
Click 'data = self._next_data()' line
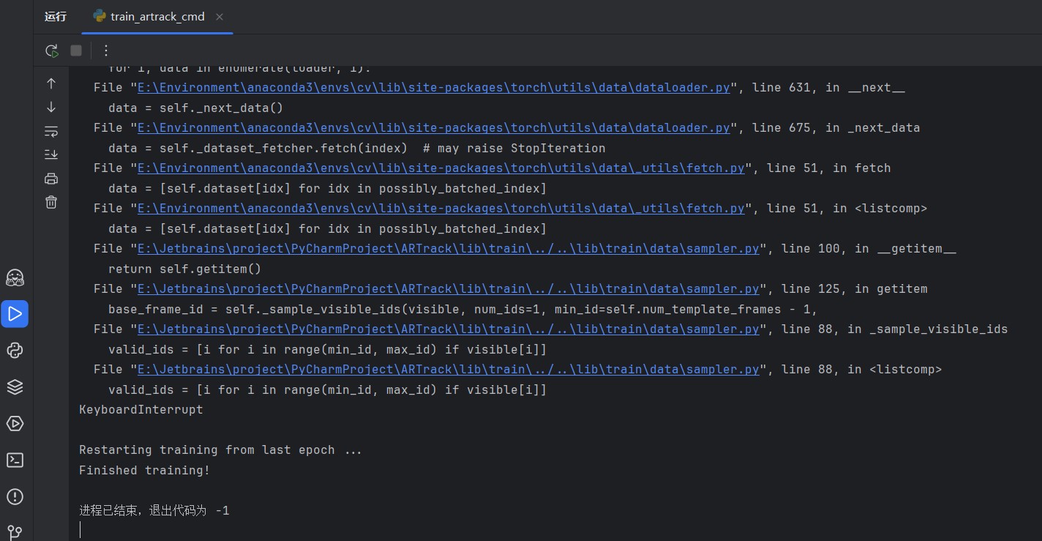195,108
